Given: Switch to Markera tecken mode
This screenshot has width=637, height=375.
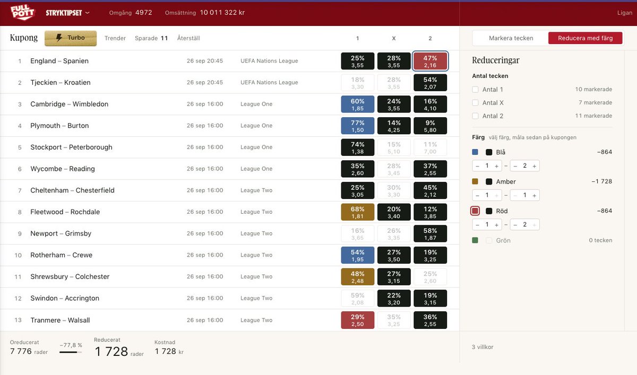Looking at the screenshot, I should (511, 38).
